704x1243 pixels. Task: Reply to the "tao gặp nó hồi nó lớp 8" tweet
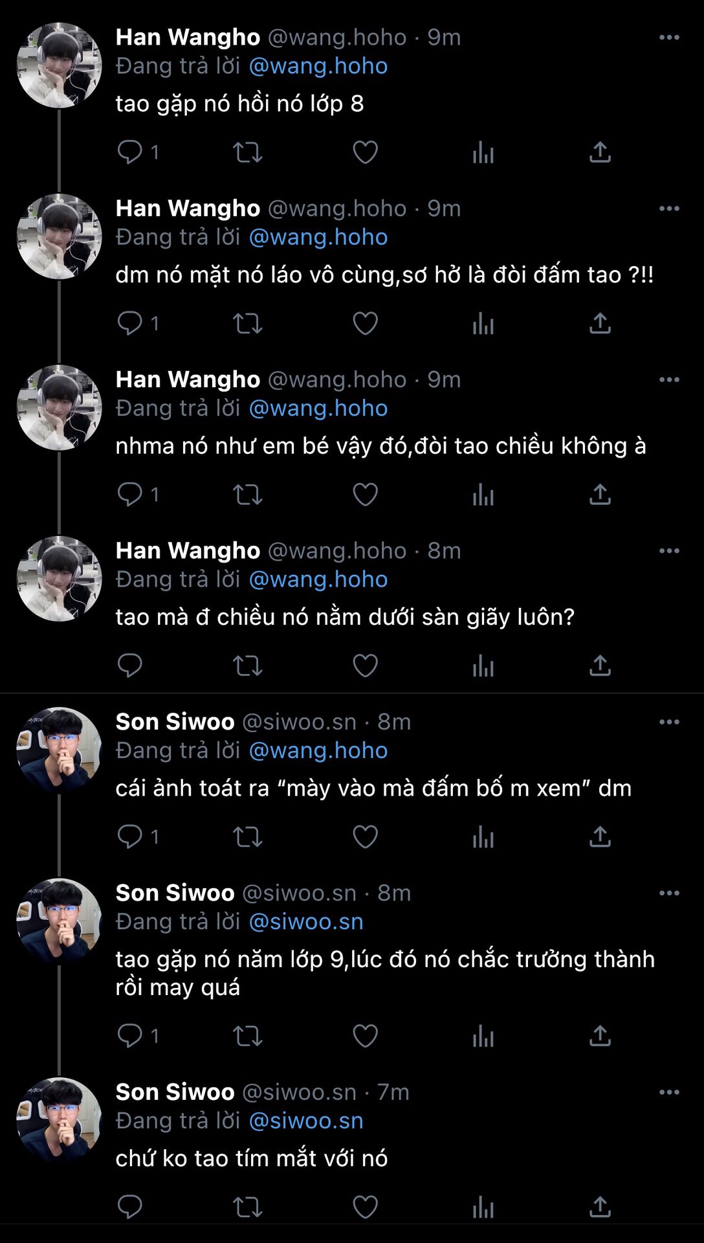pos(130,152)
